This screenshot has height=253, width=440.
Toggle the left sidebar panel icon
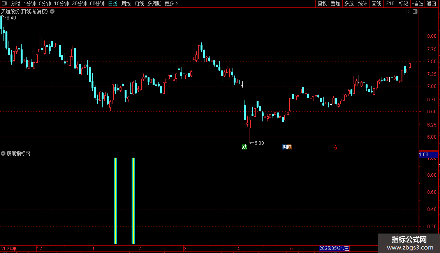click(4, 4)
